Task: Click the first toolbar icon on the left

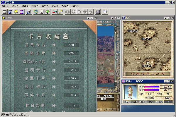Action: [x=5, y=12]
